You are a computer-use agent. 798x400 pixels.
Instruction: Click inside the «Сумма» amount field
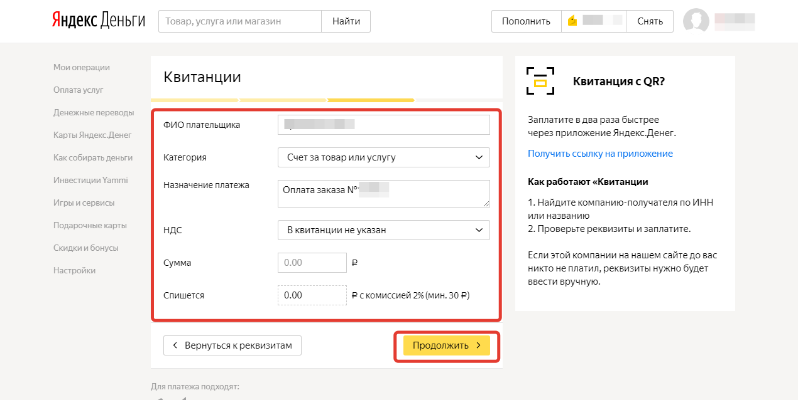tap(312, 262)
